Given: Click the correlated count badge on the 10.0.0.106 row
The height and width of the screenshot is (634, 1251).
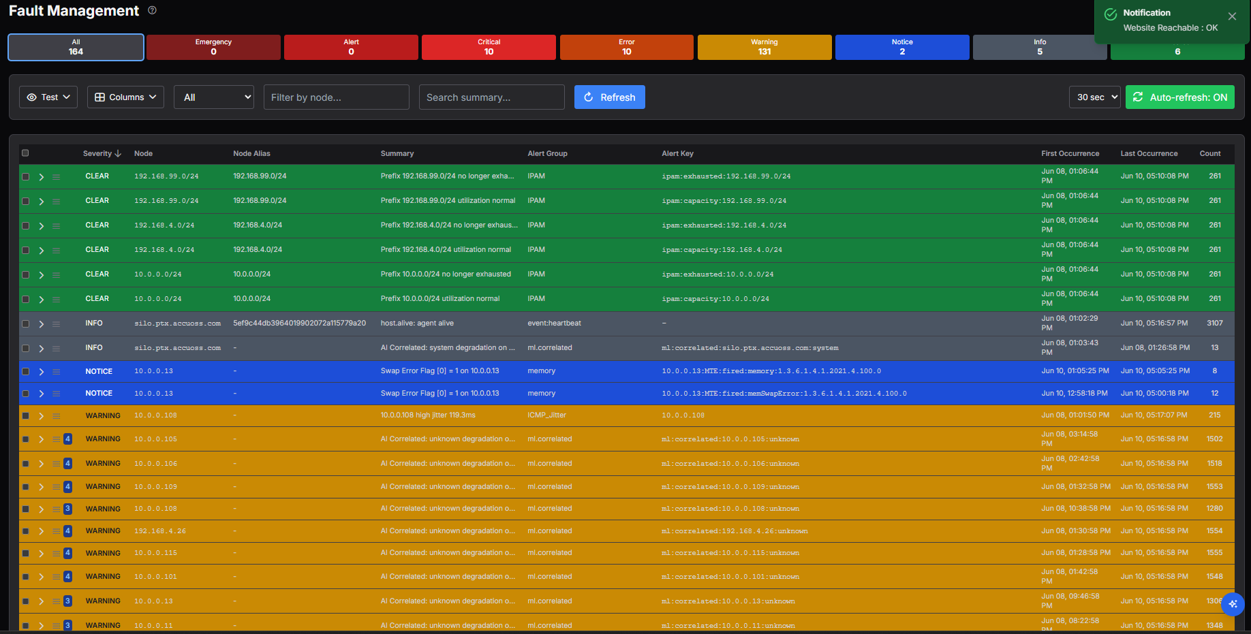Looking at the screenshot, I should coord(67,464).
